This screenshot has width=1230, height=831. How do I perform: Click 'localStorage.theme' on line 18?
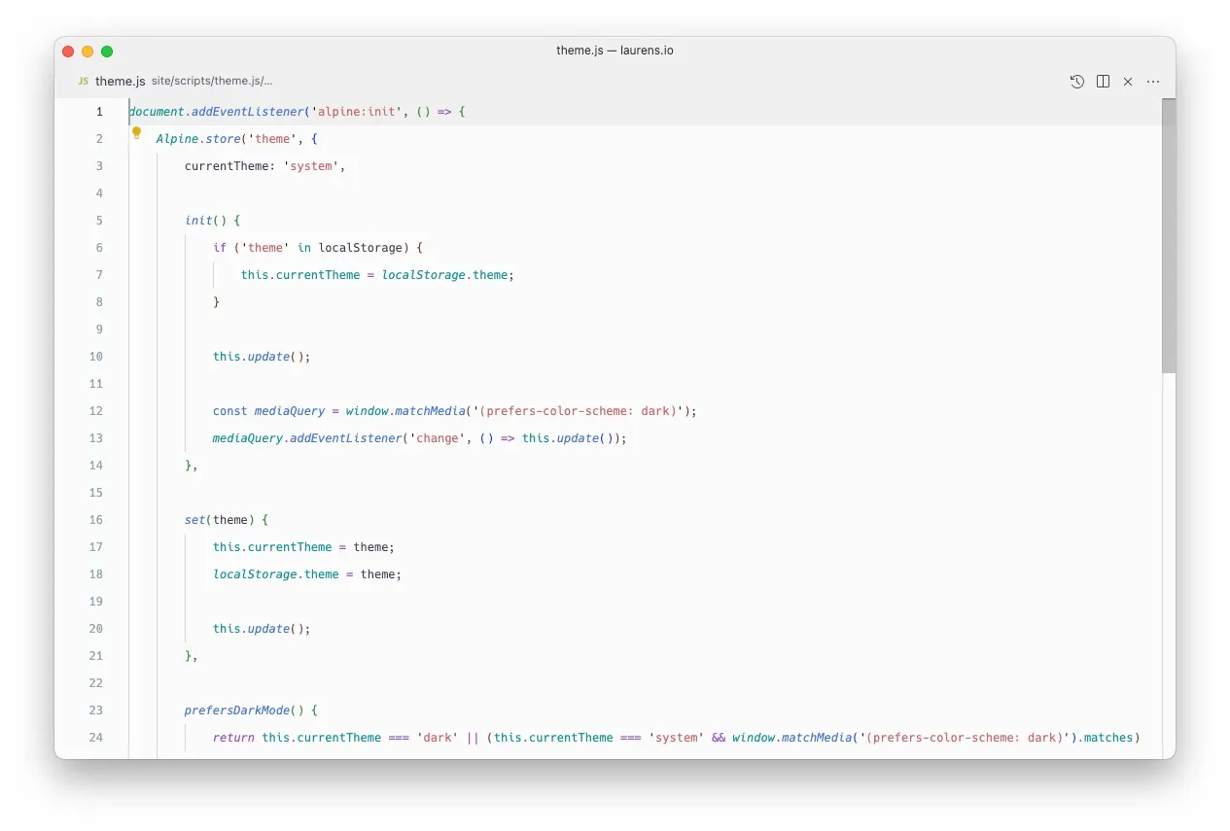[x=276, y=574]
